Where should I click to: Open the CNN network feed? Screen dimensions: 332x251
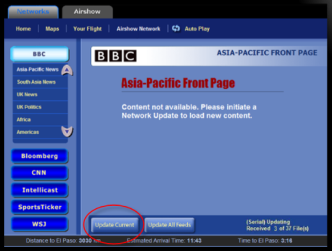coord(39,173)
